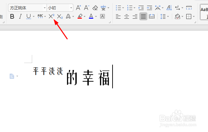Align text right

click(135, 17)
